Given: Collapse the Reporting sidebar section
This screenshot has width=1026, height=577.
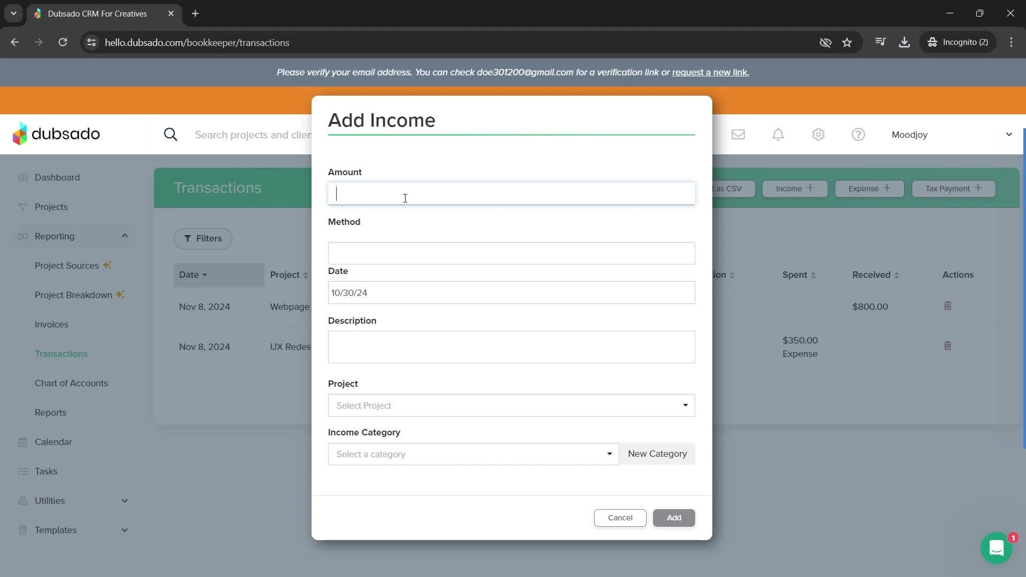Looking at the screenshot, I should pos(125,236).
